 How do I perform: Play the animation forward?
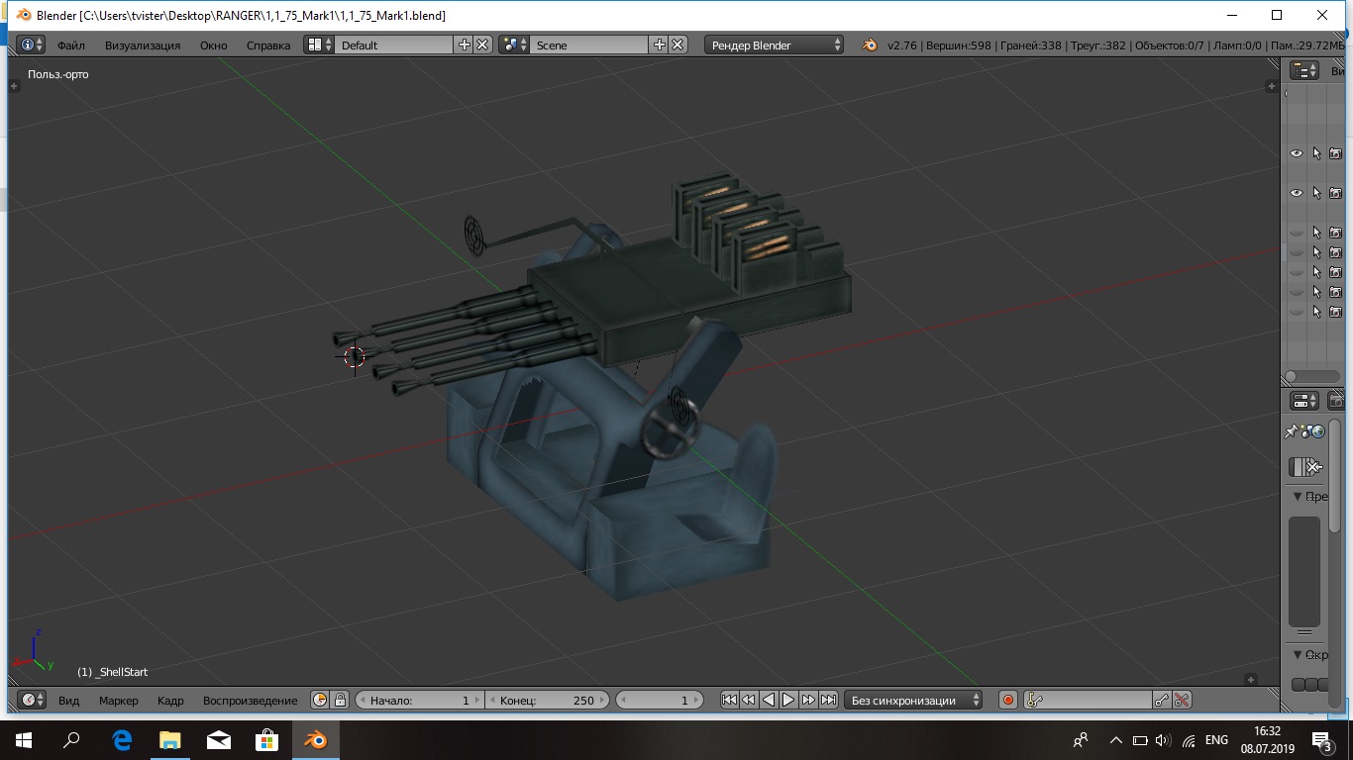coord(788,700)
